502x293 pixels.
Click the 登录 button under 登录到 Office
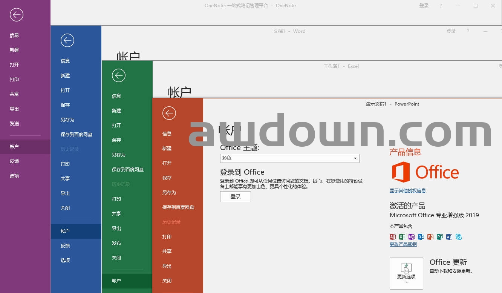(x=236, y=196)
